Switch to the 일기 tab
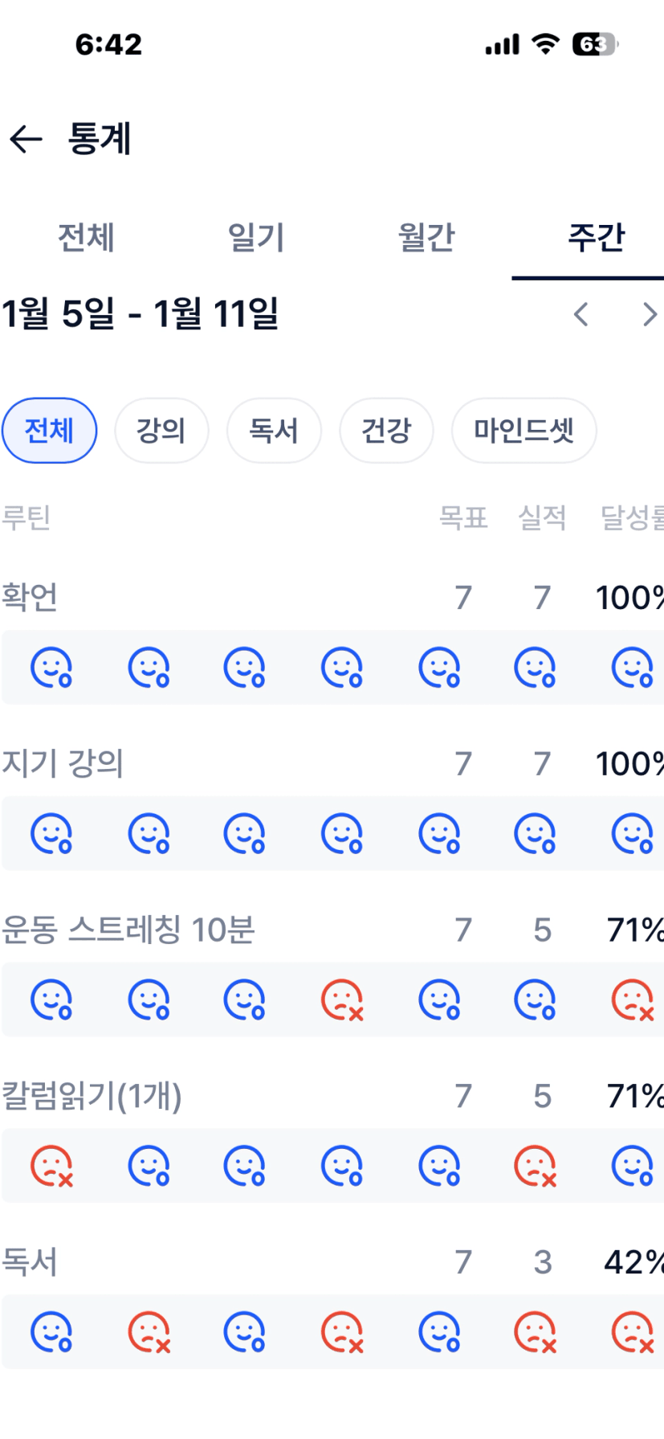Viewport: 664px width, 1439px height. point(256,238)
